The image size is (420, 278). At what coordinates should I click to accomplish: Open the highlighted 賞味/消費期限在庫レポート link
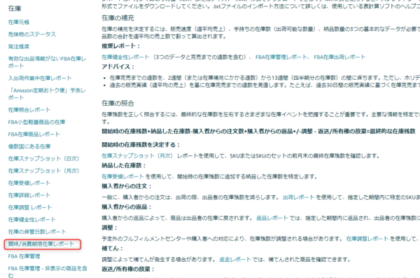41,244
